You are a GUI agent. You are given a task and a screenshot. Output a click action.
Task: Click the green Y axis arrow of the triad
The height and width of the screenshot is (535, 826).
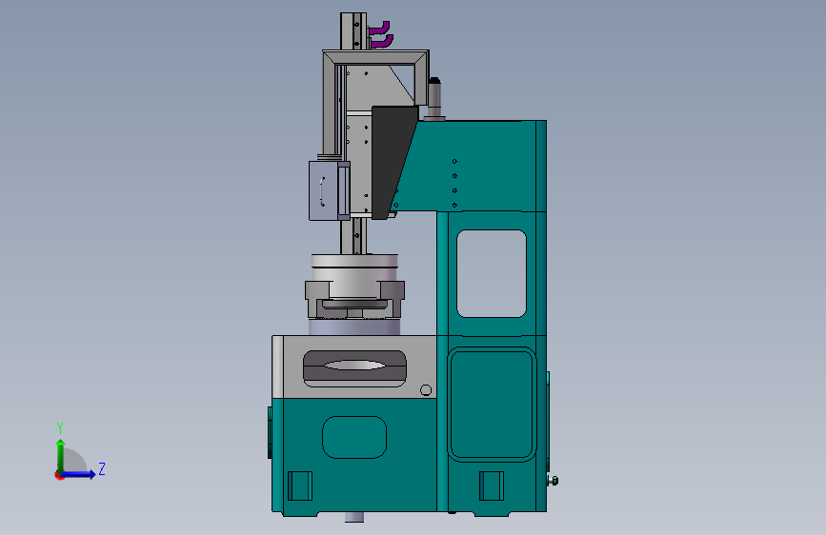[61, 455]
